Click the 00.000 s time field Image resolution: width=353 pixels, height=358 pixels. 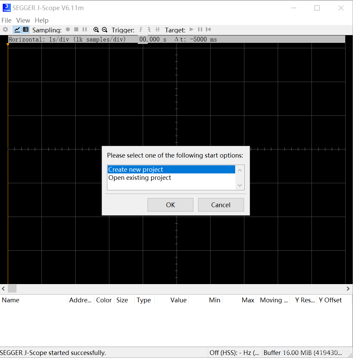(x=153, y=39)
